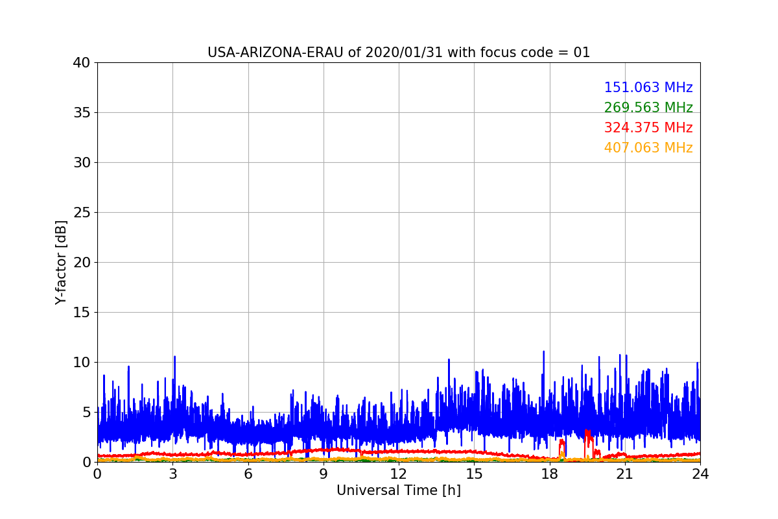Click y-axis tick label 15
Image resolution: width=778 pixels, height=519 pixels.
coord(82,313)
